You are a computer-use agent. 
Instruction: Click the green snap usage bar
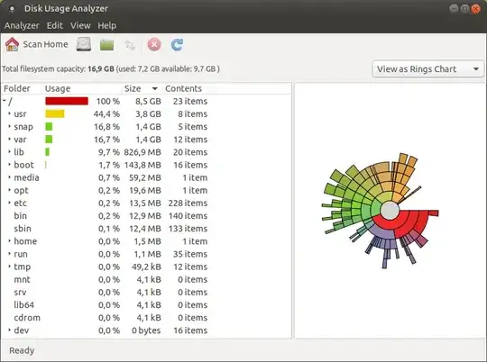(49, 127)
